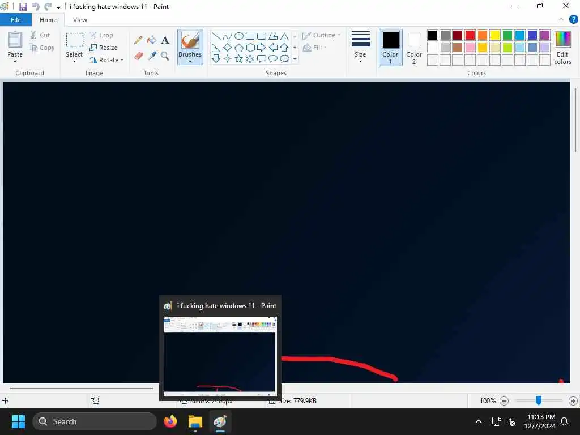Open Paint Help question mark

[x=573, y=20]
